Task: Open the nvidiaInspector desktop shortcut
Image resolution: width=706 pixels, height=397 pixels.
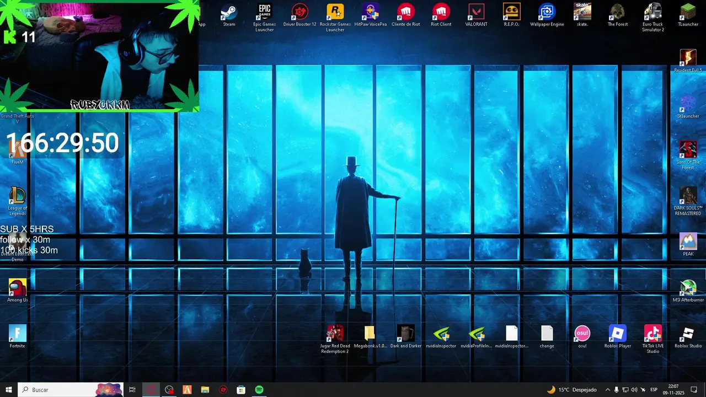Action: click(x=441, y=337)
